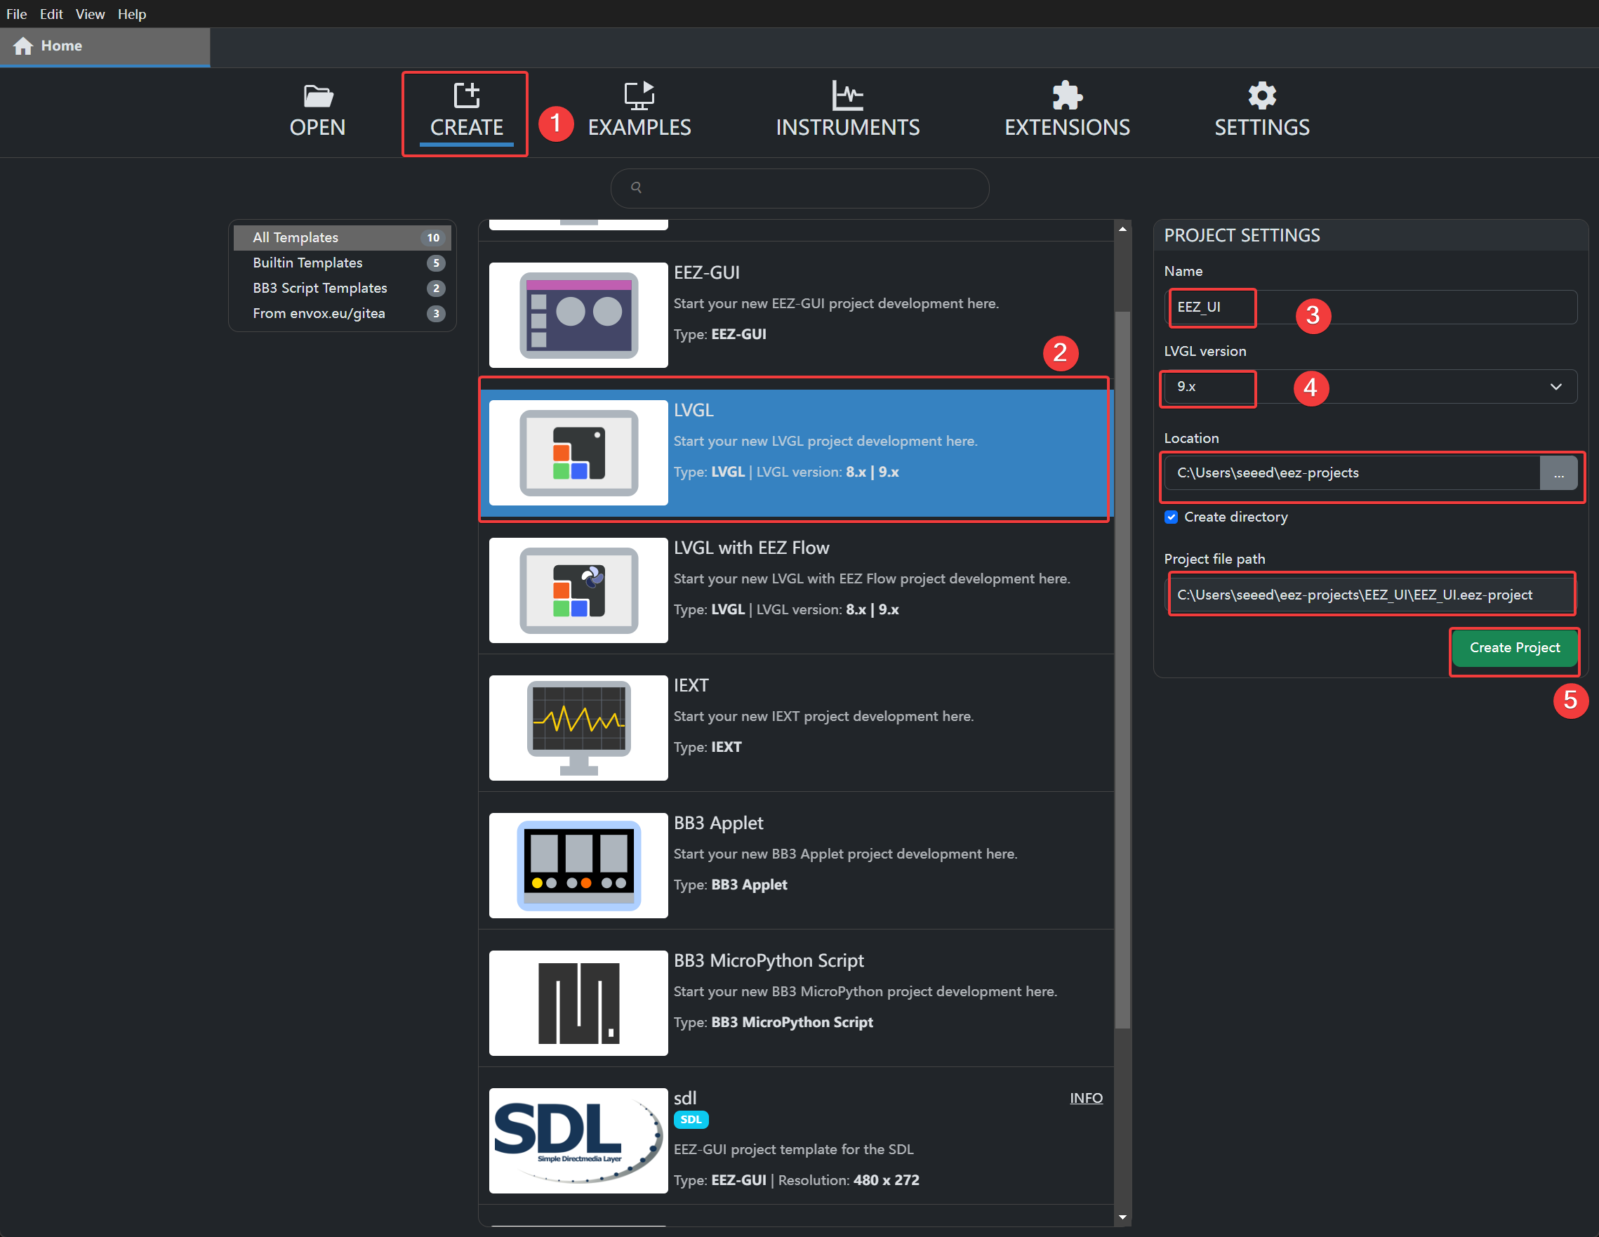Click the template list vertical scrollbar
This screenshot has height=1237, width=1599.
1122,659
